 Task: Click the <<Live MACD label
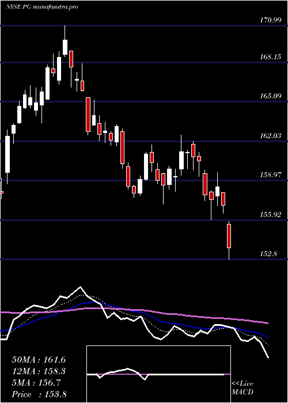[242, 388]
